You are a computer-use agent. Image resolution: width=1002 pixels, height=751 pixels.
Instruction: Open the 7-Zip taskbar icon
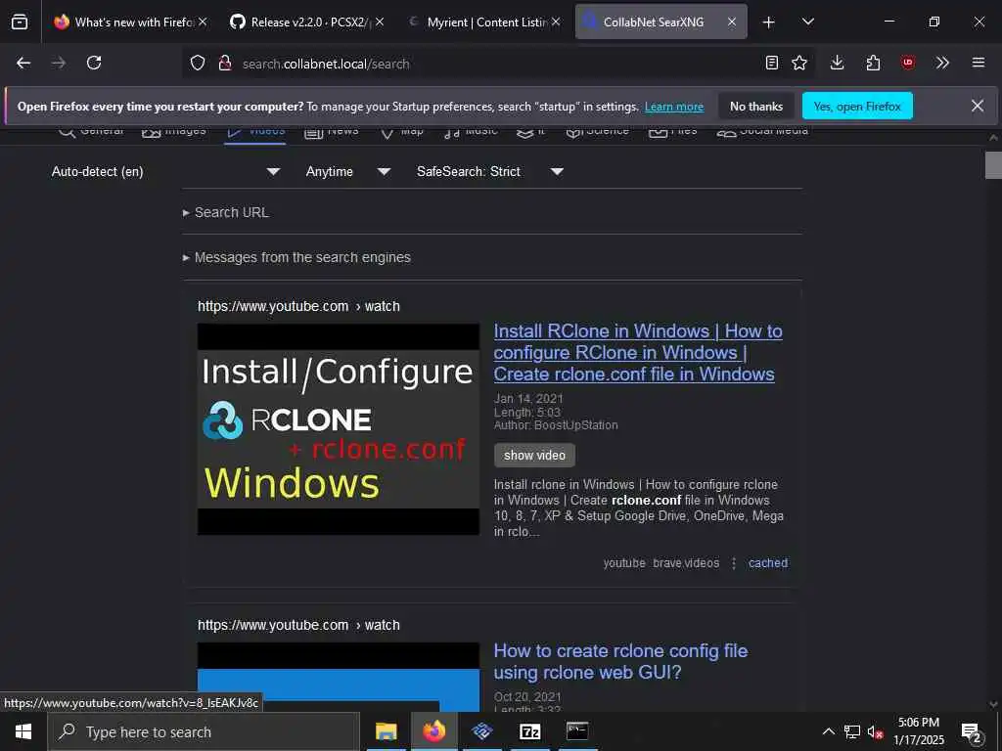pos(529,731)
